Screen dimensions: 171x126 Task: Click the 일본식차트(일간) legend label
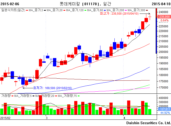point(13,10)
